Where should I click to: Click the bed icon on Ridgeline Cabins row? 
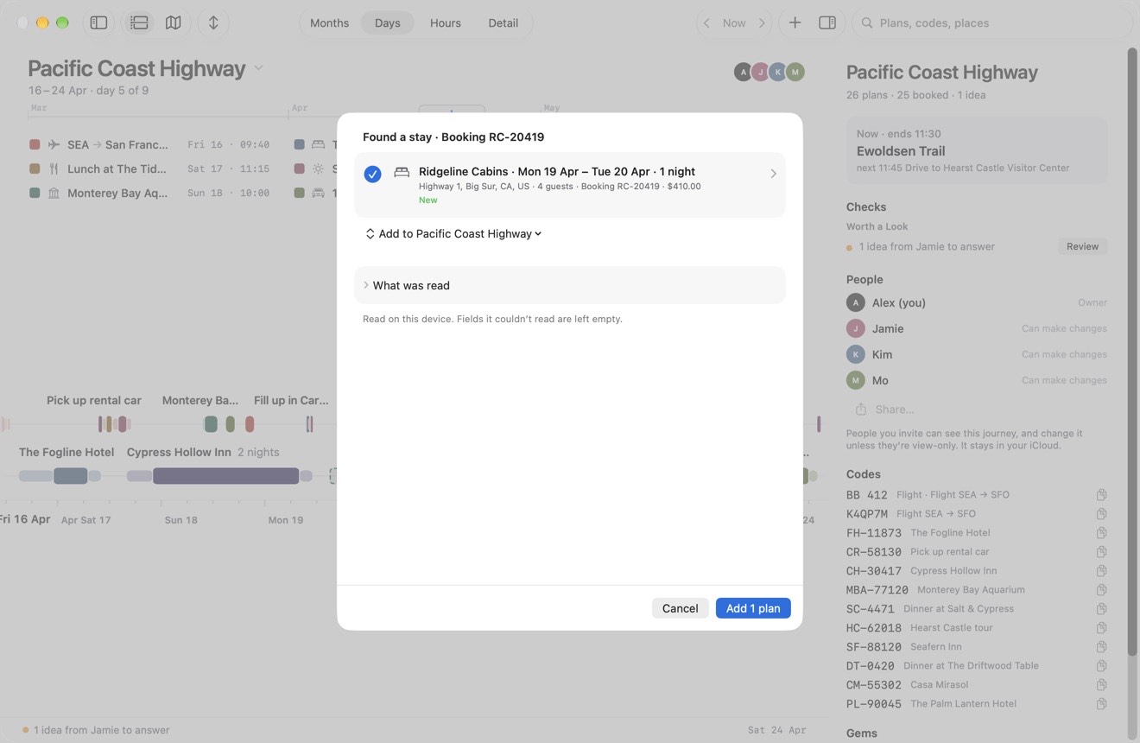(x=402, y=172)
